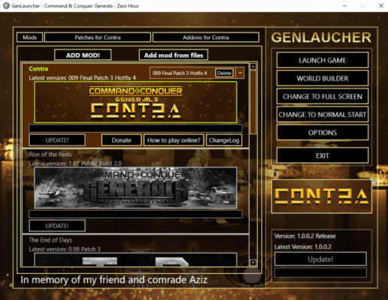Click the mod list scrollbar thumb
The image size is (388, 300).
pyautogui.click(x=253, y=102)
